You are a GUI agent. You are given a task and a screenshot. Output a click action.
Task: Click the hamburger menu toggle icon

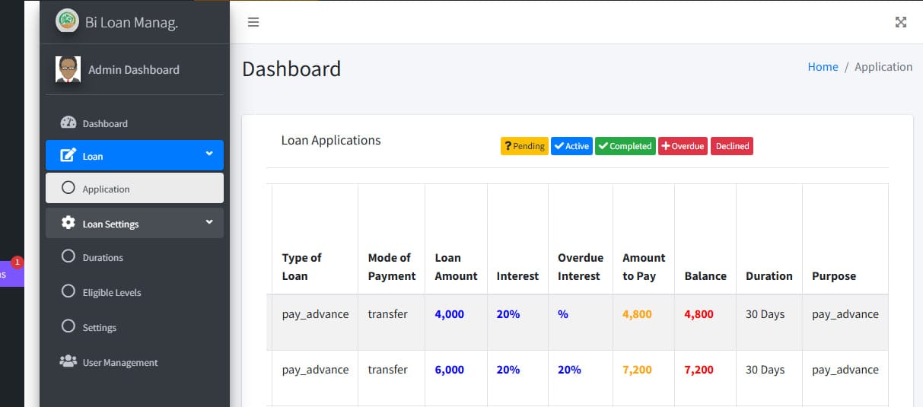point(253,22)
